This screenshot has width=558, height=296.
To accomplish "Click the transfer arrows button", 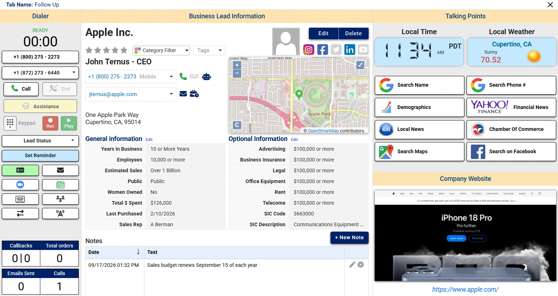I will (20, 213).
